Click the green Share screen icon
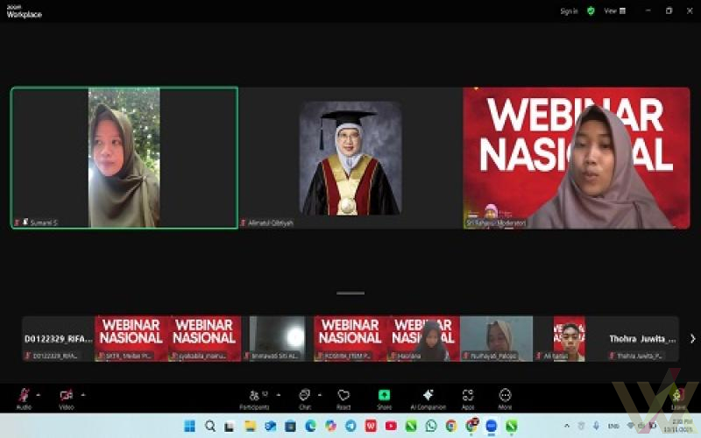Image resolution: width=701 pixels, height=438 pixels. (384, 396)
